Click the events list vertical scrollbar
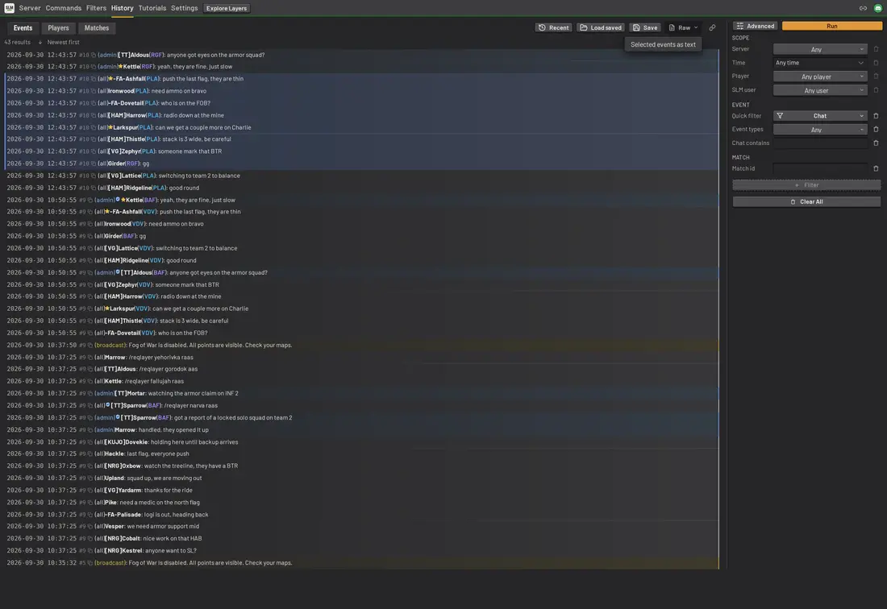887x609 pixels. coord(719,309)
